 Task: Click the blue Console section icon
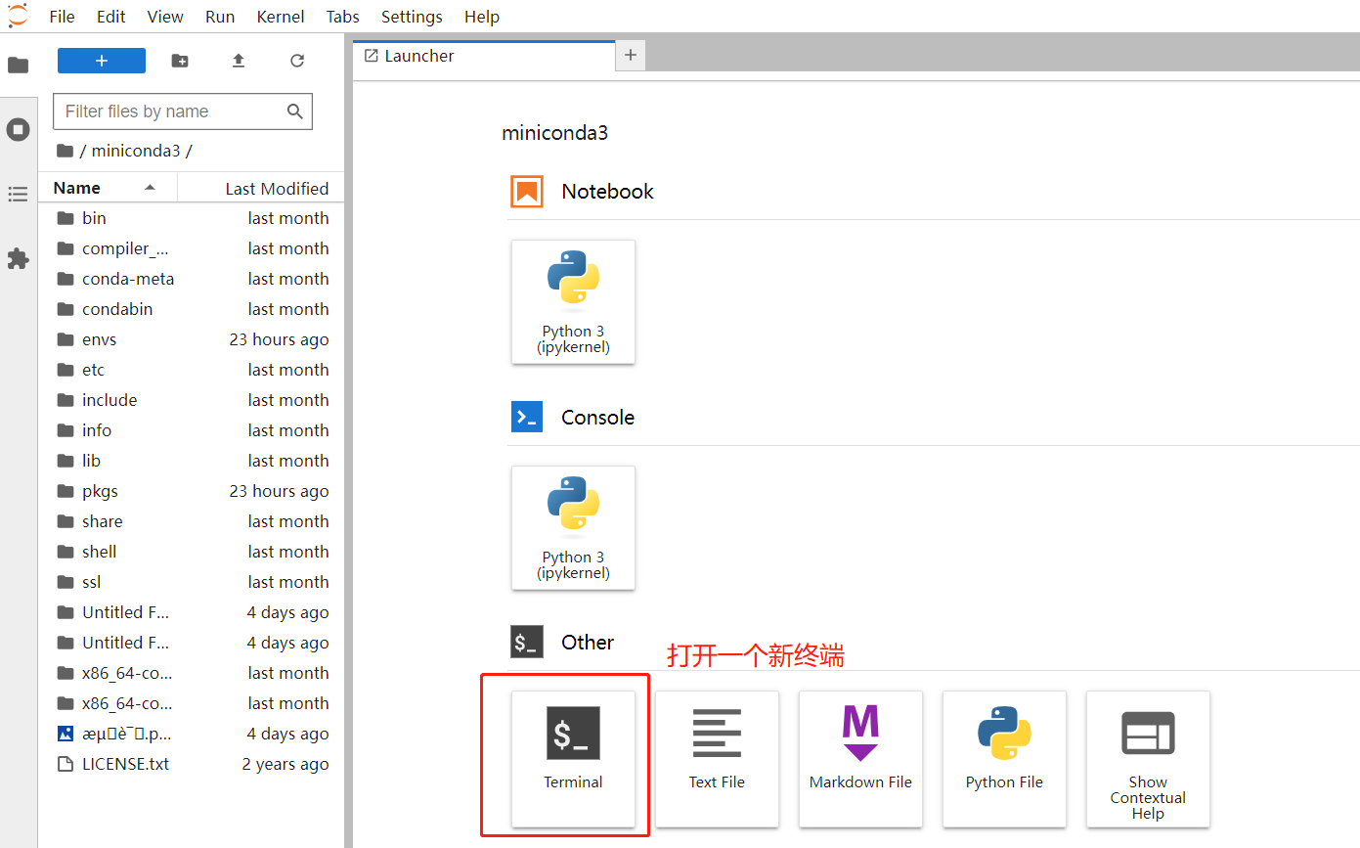coord(527,418)
